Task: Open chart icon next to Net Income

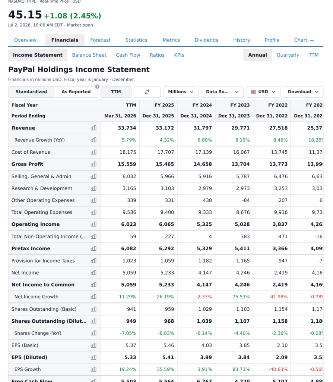Action: [93, 273]
